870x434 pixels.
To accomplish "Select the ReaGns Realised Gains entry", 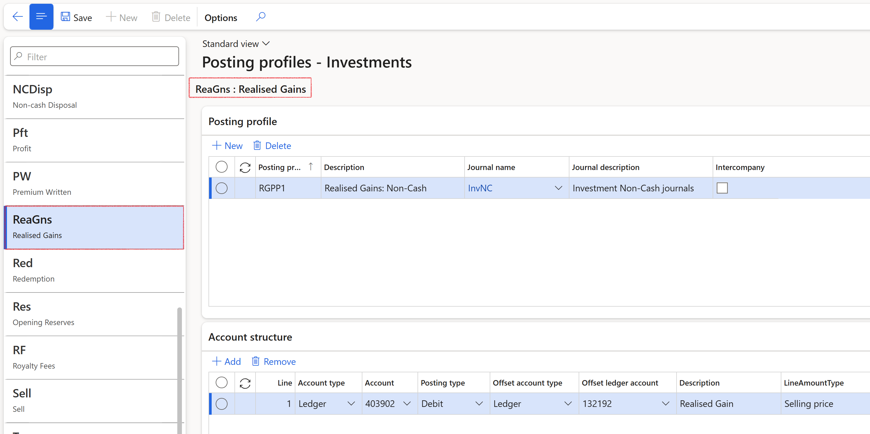I will coord(95,227).
